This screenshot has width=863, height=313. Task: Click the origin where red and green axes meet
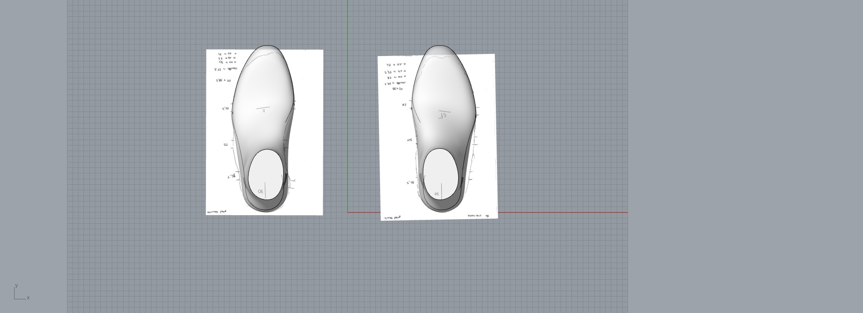(x=348, y=212)
